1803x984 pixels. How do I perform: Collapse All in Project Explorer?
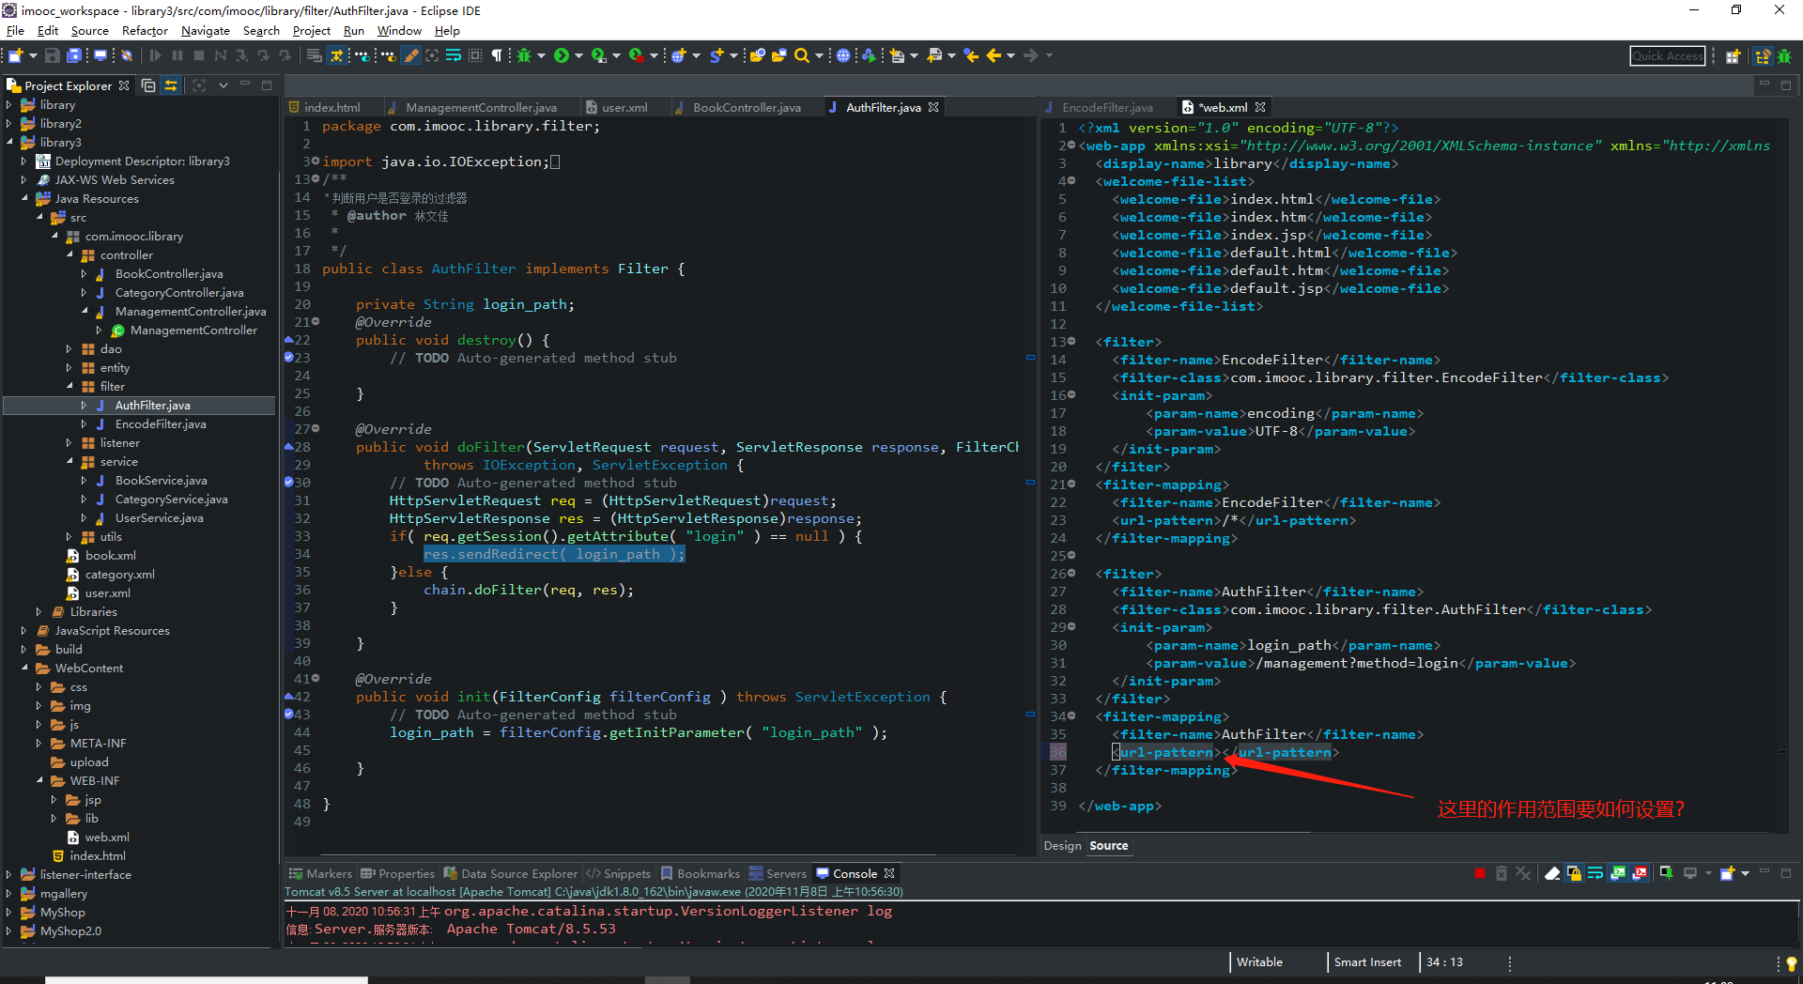pyautogui.click(x=148, y=85)
